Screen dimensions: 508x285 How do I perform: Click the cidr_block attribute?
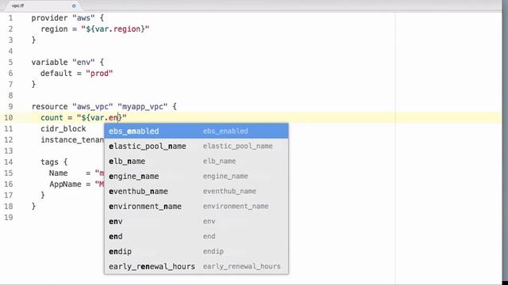pyautogui.click(x=63, y=128)
